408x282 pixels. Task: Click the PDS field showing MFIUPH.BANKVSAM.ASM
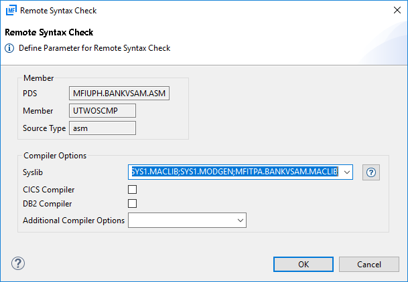pyautogui.click(x=119, y=94)
